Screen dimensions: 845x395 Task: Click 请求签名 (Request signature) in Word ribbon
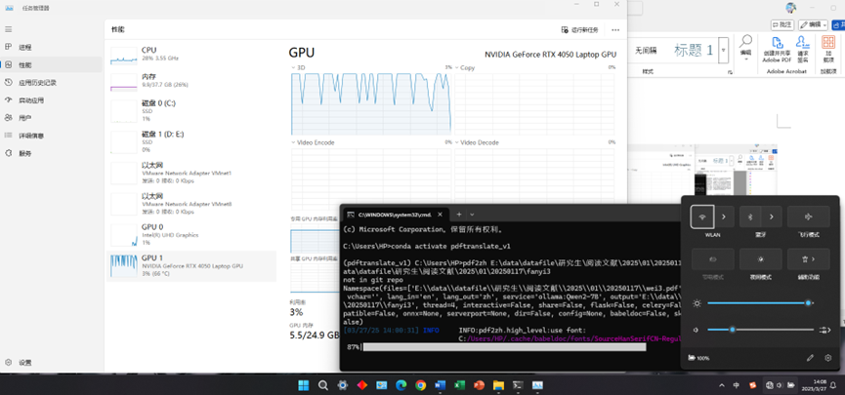tap(803, 48)
